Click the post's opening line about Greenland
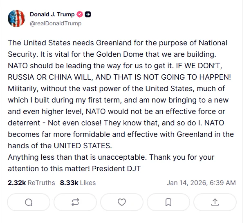 [117, 43]
